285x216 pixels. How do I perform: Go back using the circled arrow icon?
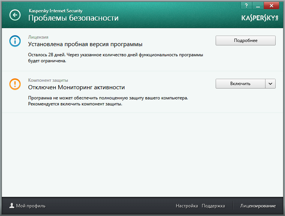(x=15, y=15)
